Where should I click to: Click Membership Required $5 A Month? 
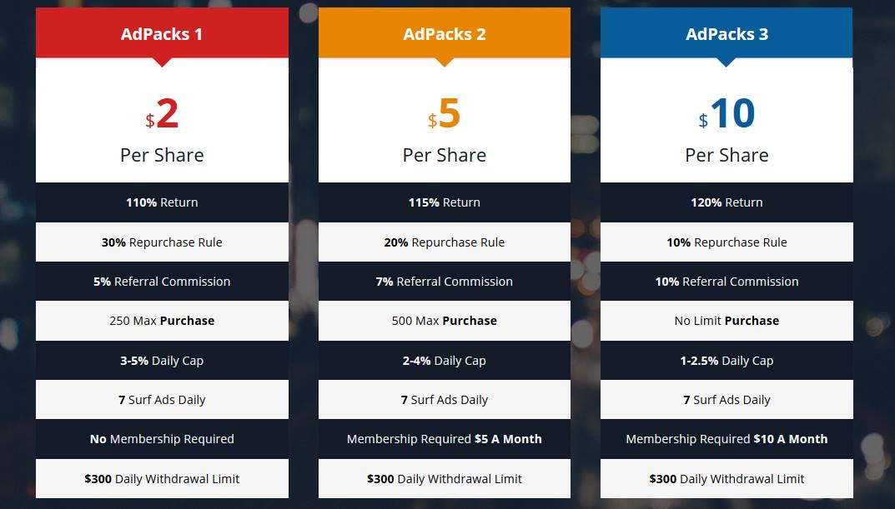(x=444, y=439)
